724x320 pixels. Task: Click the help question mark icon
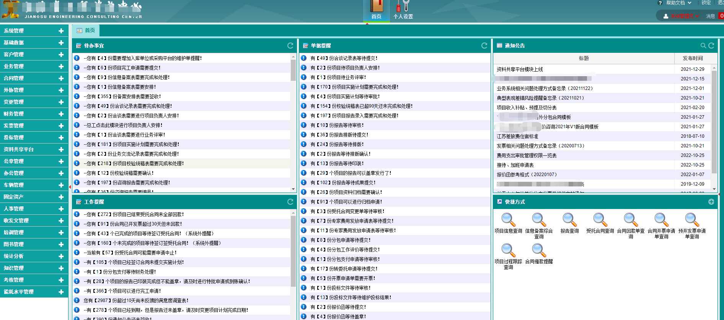click(660, 3)
